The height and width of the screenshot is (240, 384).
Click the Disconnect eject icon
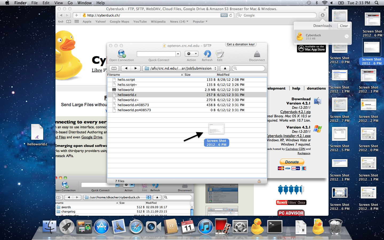pyautogui.click(x=257, y=54)
